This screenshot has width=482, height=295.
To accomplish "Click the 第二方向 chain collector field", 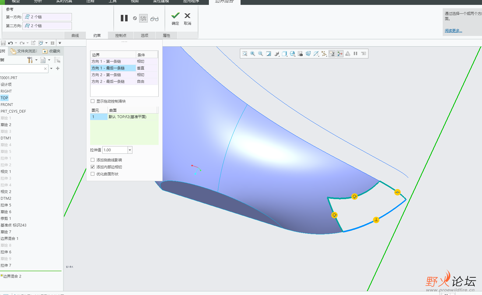I will pos(47,26).
